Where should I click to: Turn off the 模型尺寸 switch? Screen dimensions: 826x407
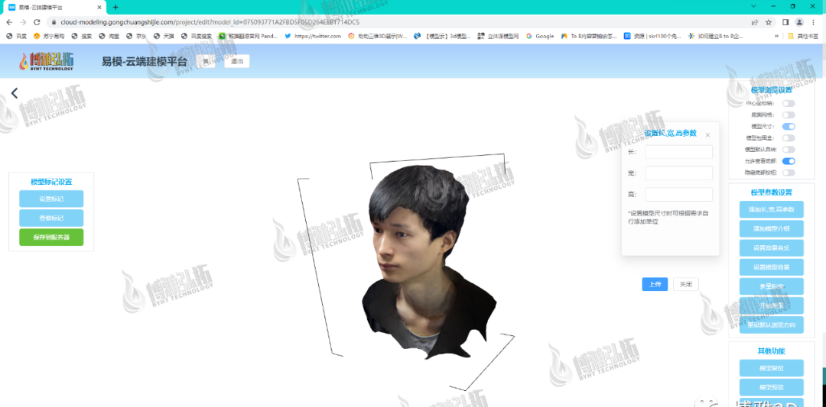(x=788, y=126)
